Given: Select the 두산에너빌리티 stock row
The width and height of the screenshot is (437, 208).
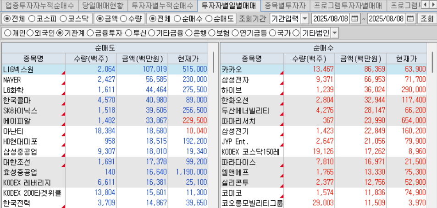Looking at the screenshot, I should [x=323, y=111].
